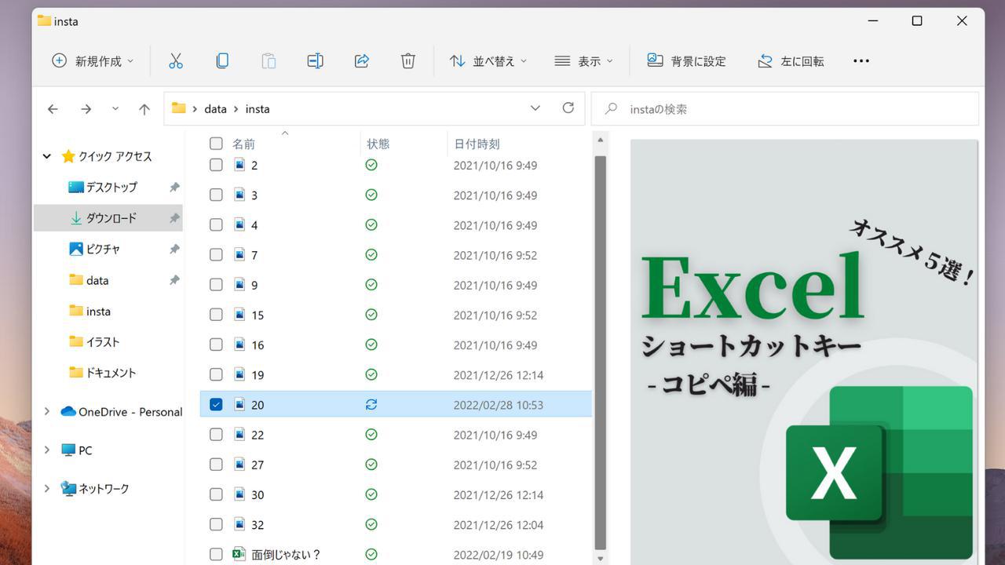This screenshot has width=1005, height=565.
Task: Go forward with the right arrow
Action: 86,109
